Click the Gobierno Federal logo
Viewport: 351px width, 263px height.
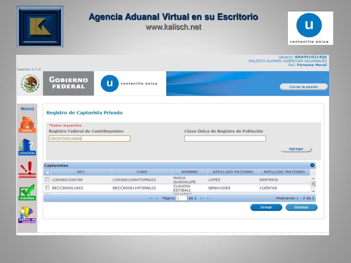(69, 84)
